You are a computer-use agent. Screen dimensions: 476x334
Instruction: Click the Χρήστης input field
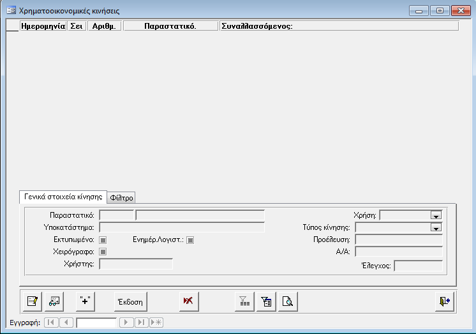click(x=136, y=264)
